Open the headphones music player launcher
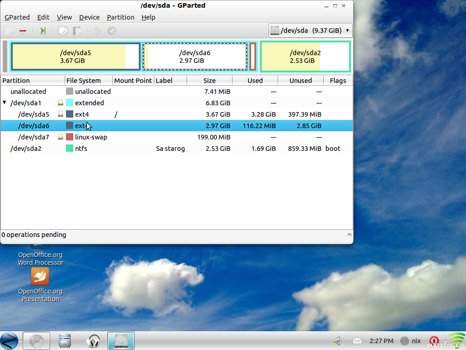 point(93,340)
